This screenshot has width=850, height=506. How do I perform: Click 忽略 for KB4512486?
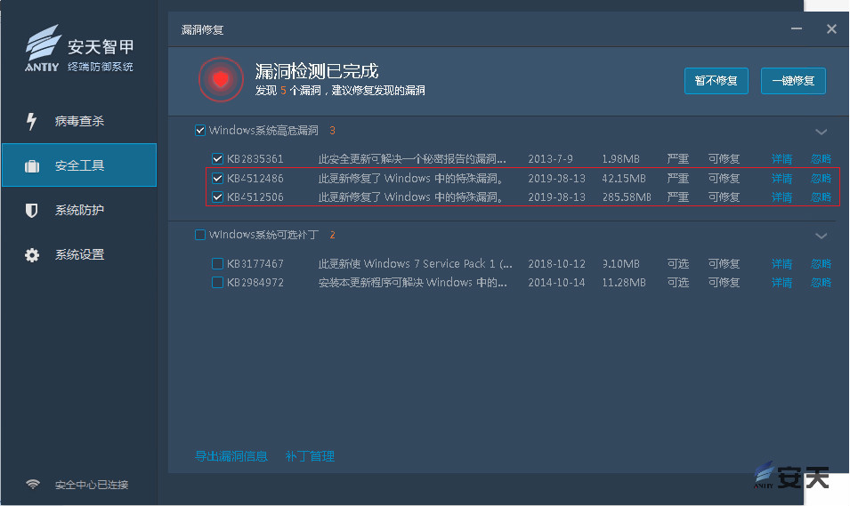821,178
